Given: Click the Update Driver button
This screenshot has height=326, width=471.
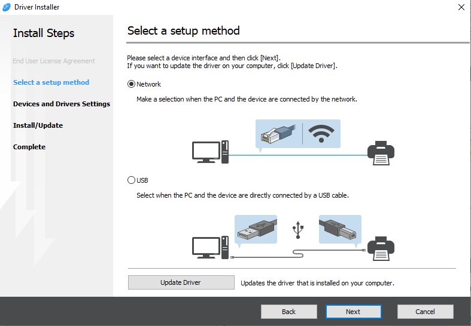Looking at the screenshot, I should coord(181,282).
